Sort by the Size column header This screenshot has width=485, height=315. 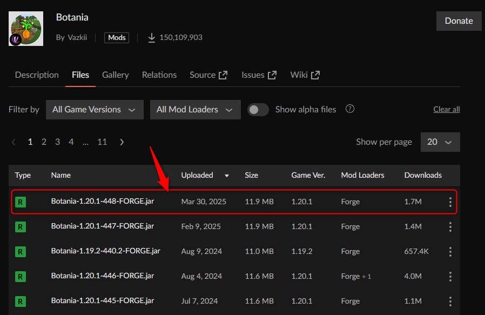click(x=252, y=175)
